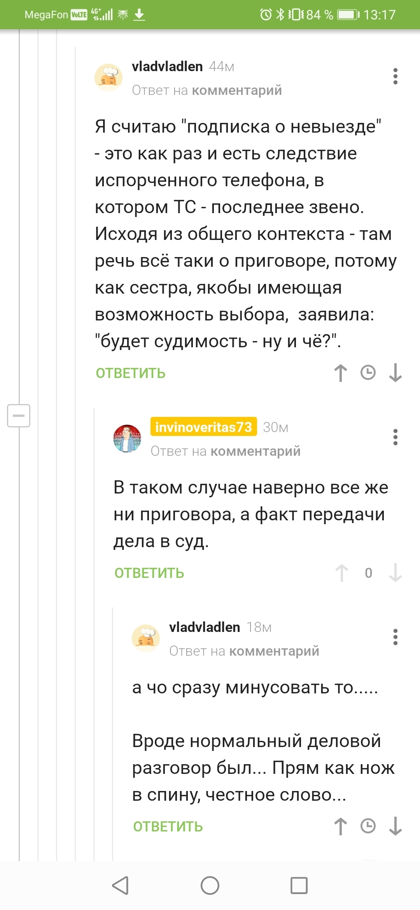This screenshot has width=420, height=910.
Task: Downvote vladvladlen's 18m reply
Action: tap(395, 826)
